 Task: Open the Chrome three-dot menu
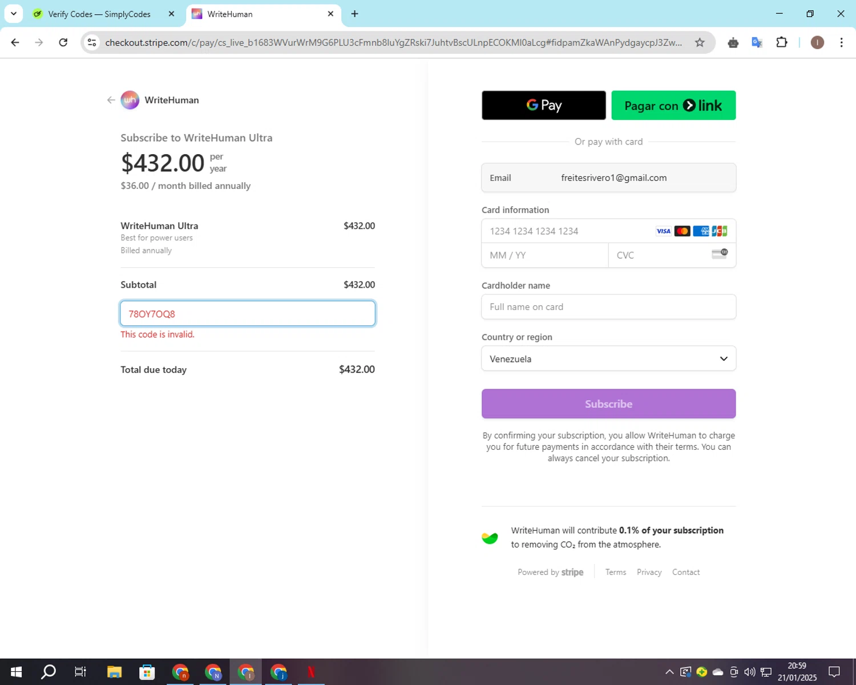(x=842, y=42)
